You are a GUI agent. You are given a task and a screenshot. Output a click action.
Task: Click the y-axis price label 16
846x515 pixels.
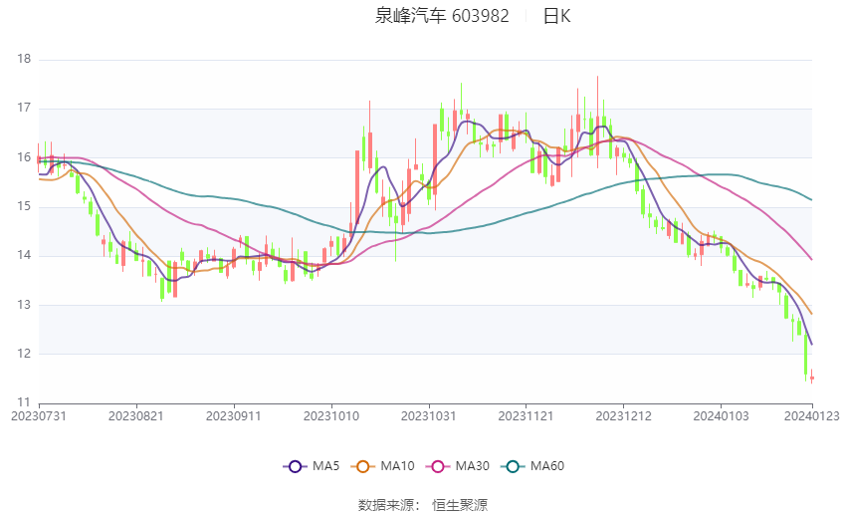tap(24, 157)
